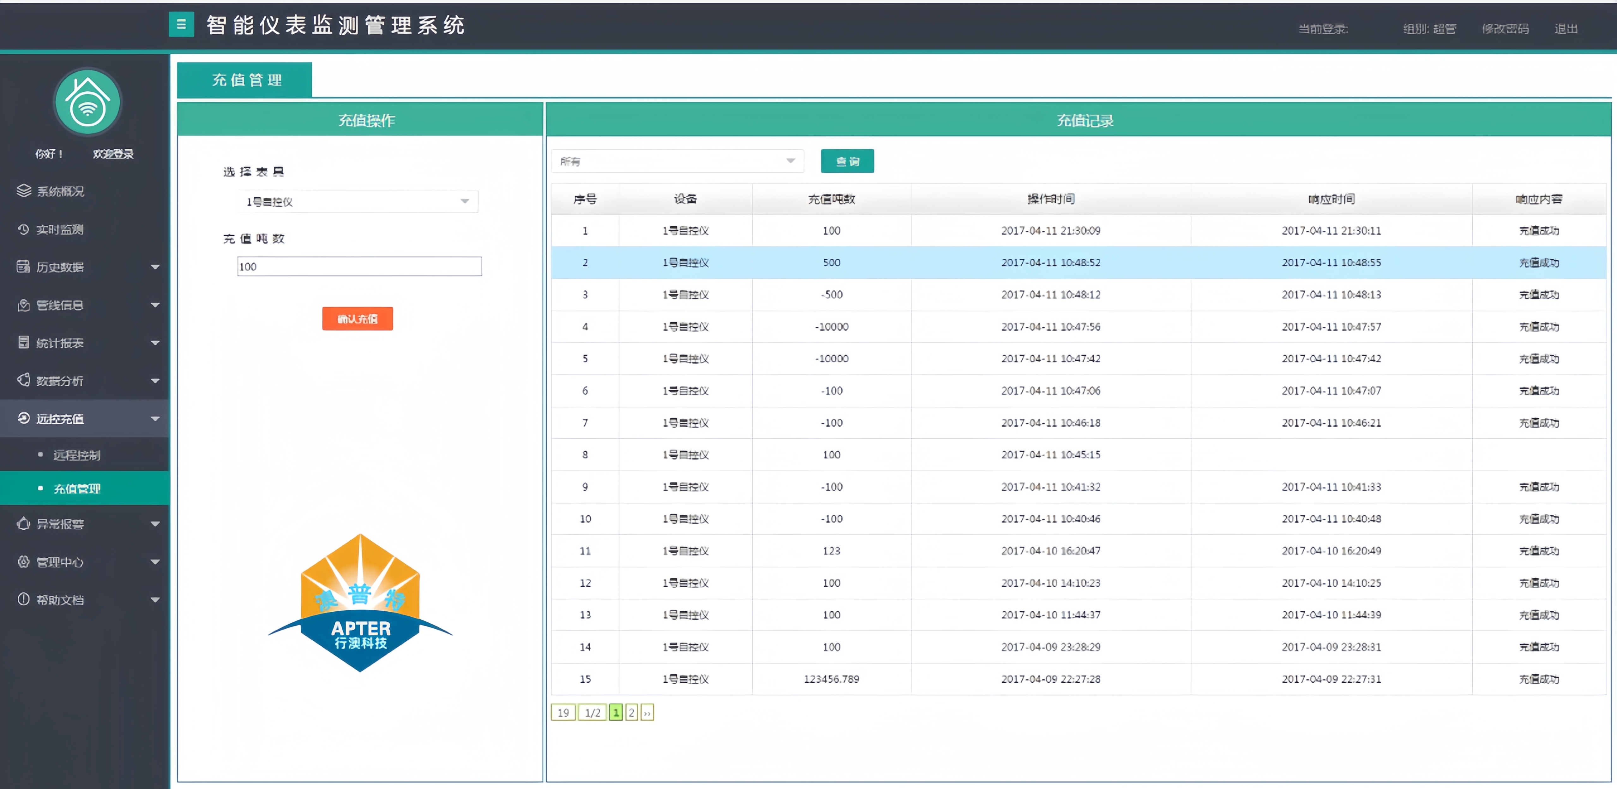This screenshot has height=789, width=1617.
Task: Click the 充值操作 panel header
Action: (360, 120)
